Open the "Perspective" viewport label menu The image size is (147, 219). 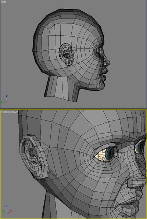tap(10, 112)
